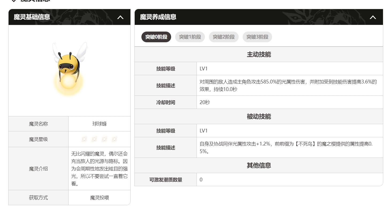
Task: Click the 其他信息 section header
Action: tap(259, 166)
